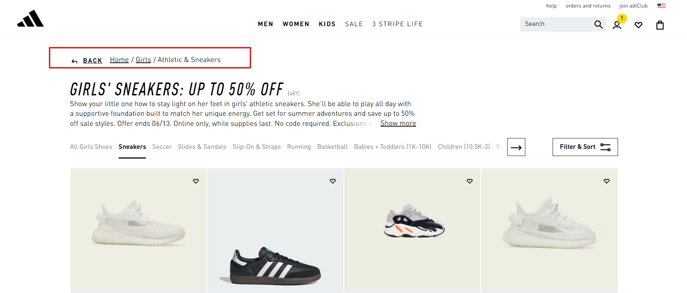Viewport: 687px width, 293px height.
Task: Open the wishlist heart icon in header
Action: coord(638,25)
